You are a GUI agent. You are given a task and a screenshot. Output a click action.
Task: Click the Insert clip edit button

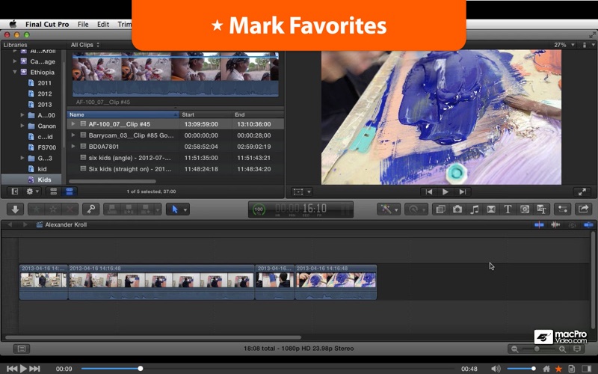tap(129, 209)
